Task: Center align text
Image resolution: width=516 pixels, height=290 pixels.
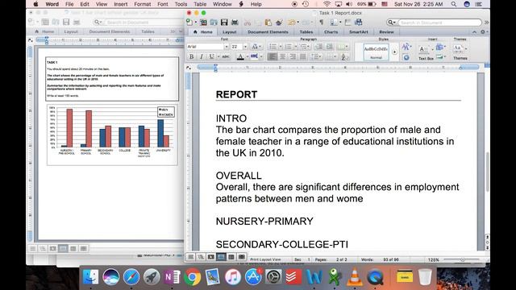Action: coord(282,56)
